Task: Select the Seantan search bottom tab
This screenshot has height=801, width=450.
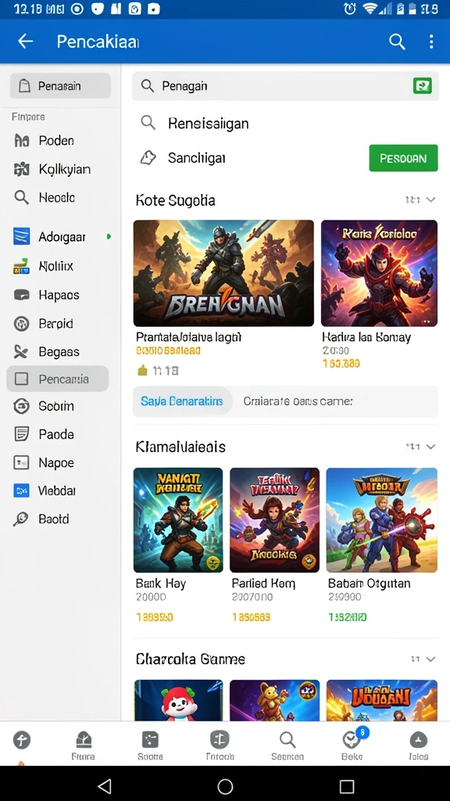Action: (287, 745)
